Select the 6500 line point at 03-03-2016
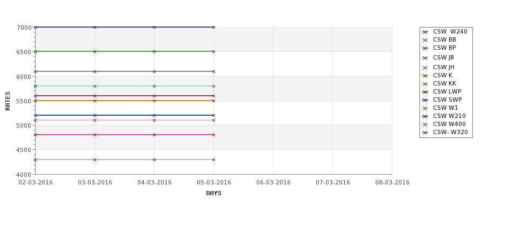This screenshot has height=232, width=527. pyautogui.click(x=95, y=51)
